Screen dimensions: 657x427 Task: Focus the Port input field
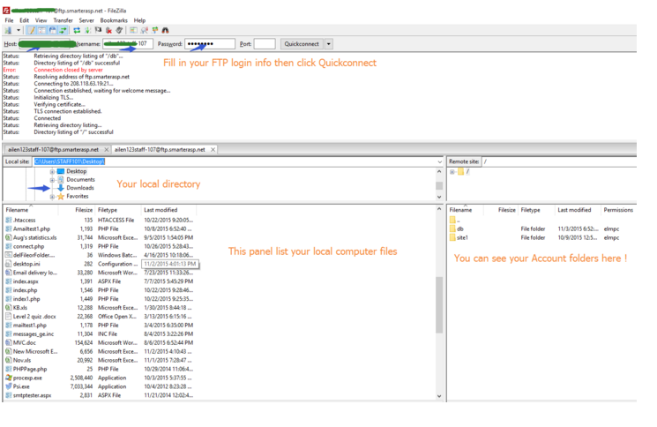click(x=265, y=43)
